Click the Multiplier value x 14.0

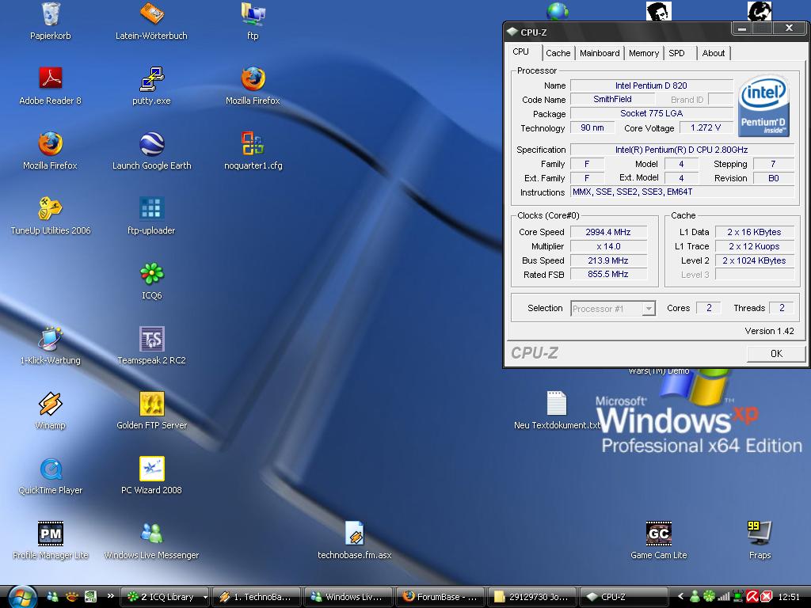pos(608,247)
